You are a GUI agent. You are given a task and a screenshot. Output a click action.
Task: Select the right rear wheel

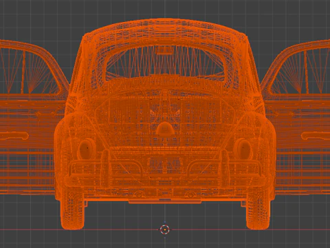pos(258,209)
